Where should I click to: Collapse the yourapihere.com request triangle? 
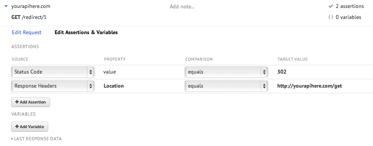6,7
